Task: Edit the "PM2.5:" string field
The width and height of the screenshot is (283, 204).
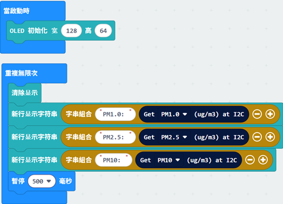Action: [115, 137]
